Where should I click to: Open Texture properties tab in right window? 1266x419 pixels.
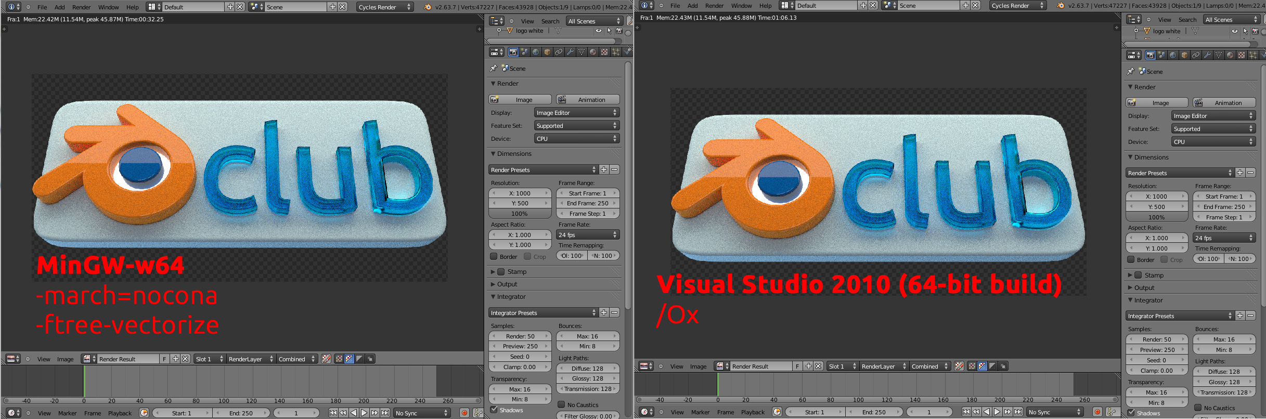click(1242, 55)
